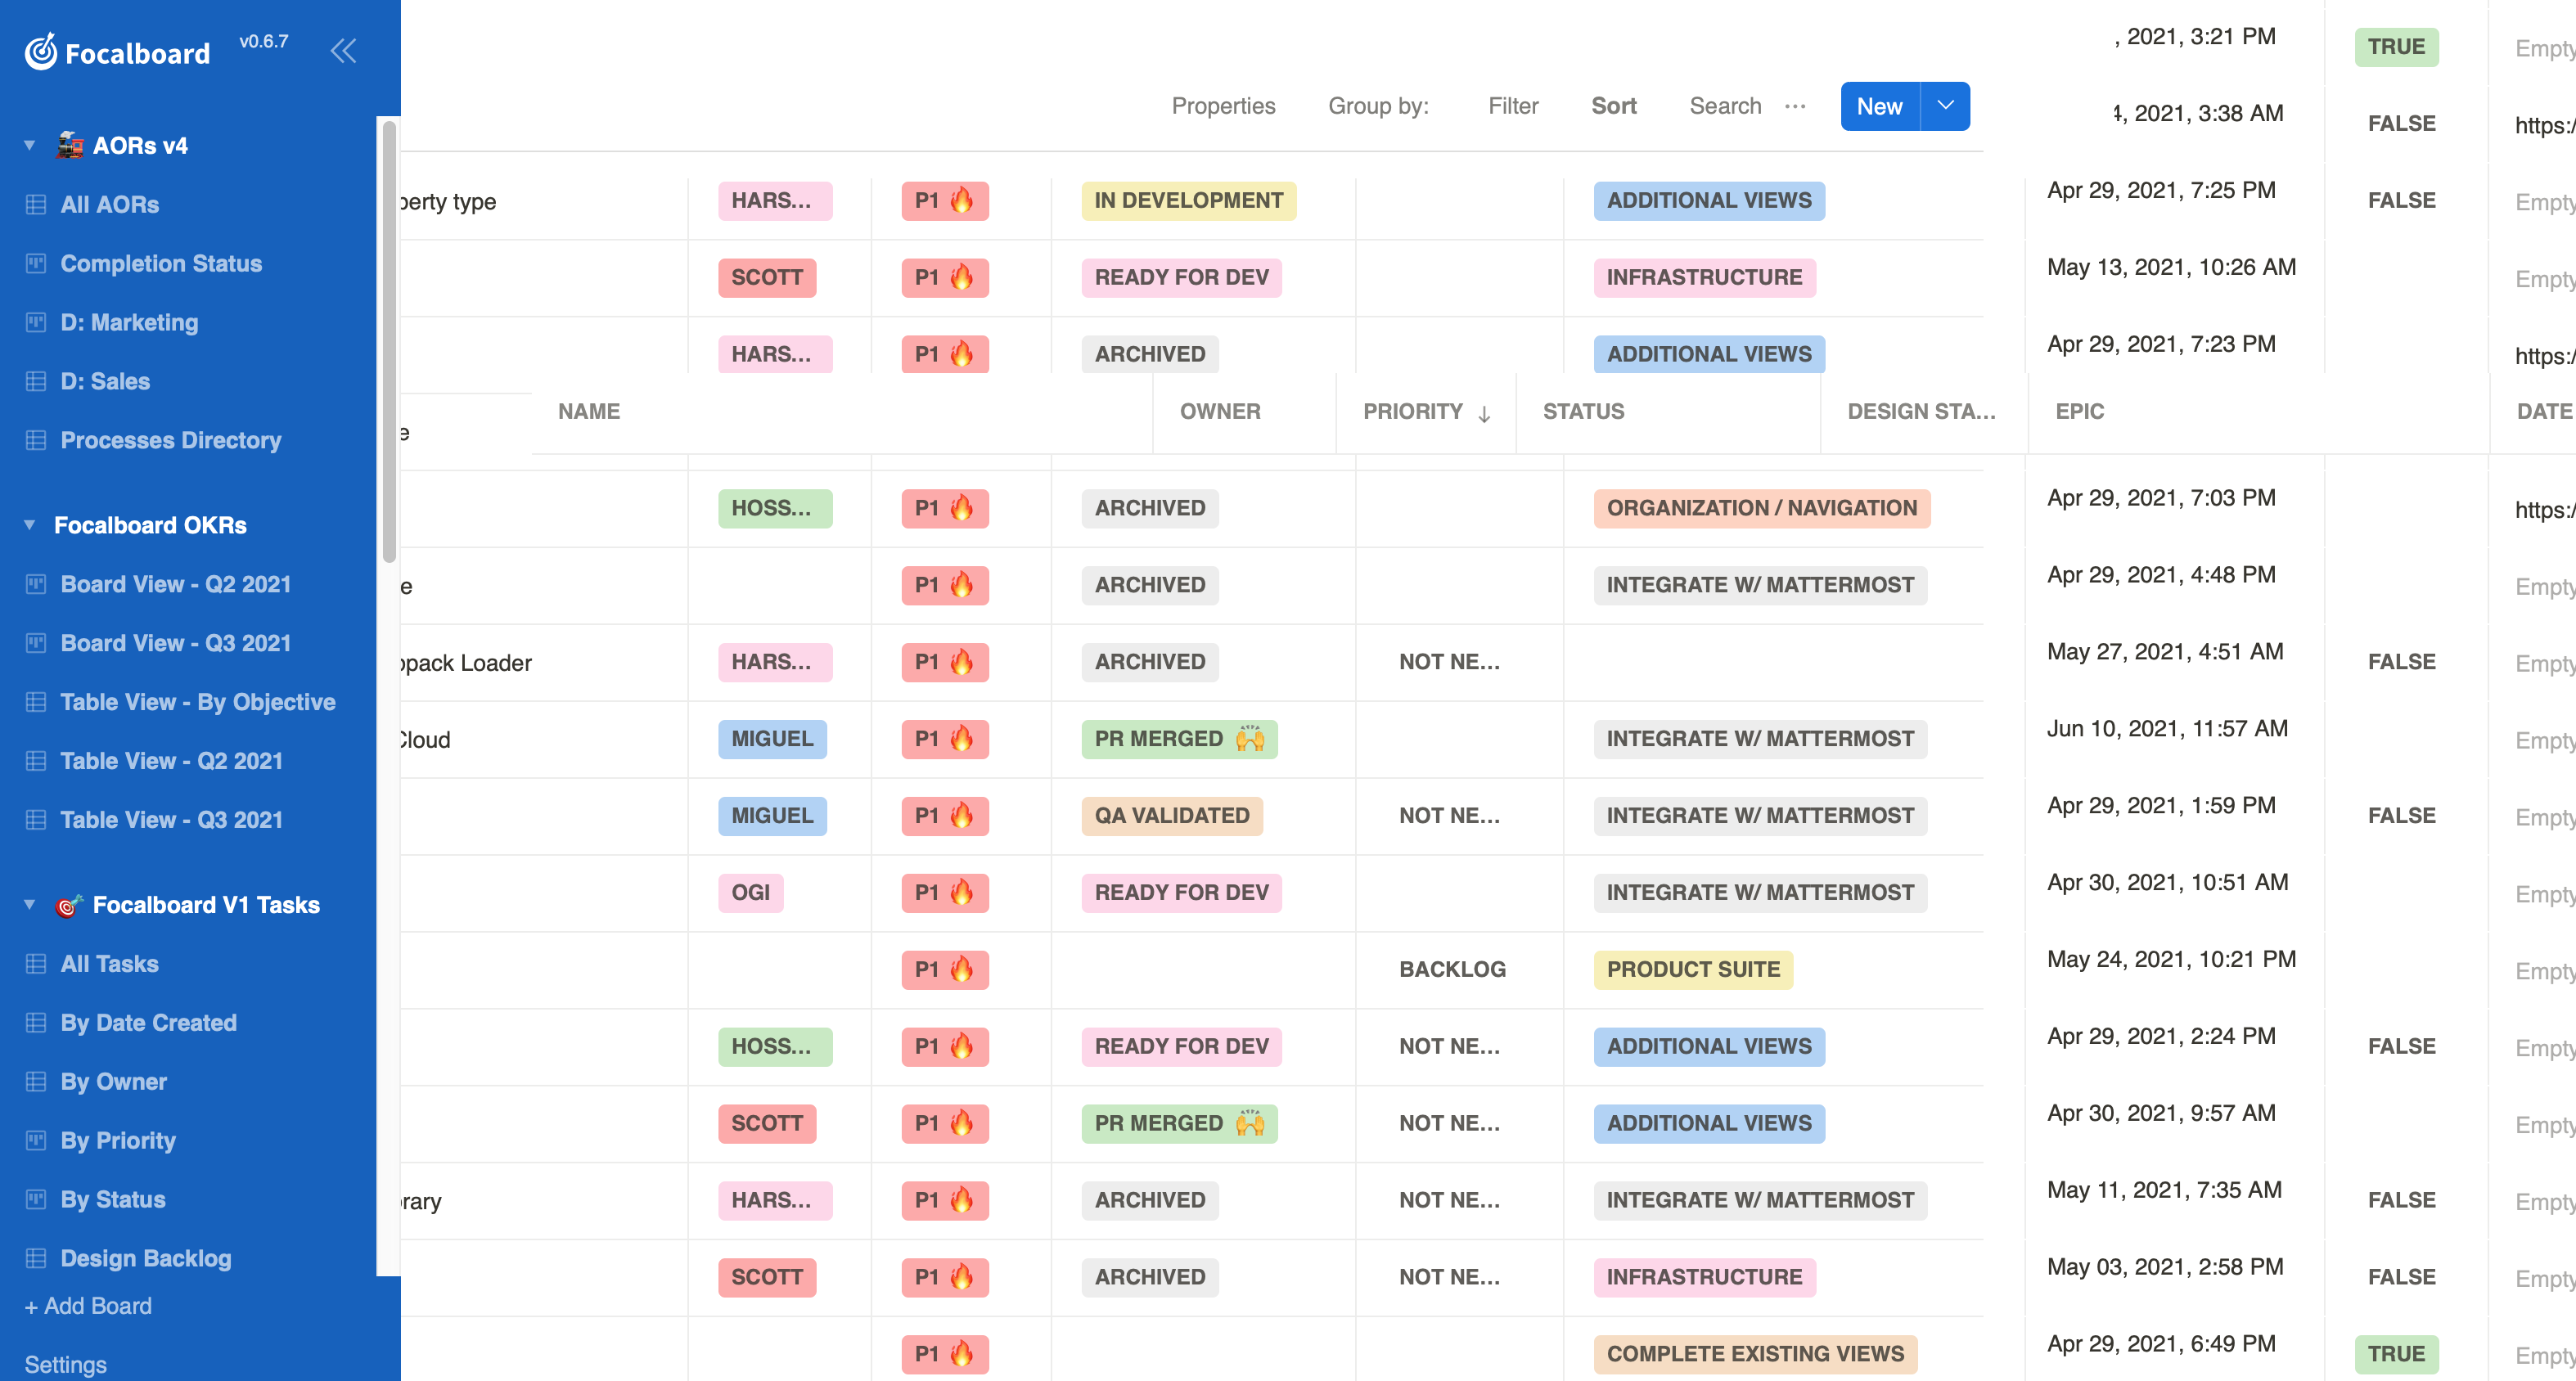Collapse the AORs v4 board tree

(30, 146)
